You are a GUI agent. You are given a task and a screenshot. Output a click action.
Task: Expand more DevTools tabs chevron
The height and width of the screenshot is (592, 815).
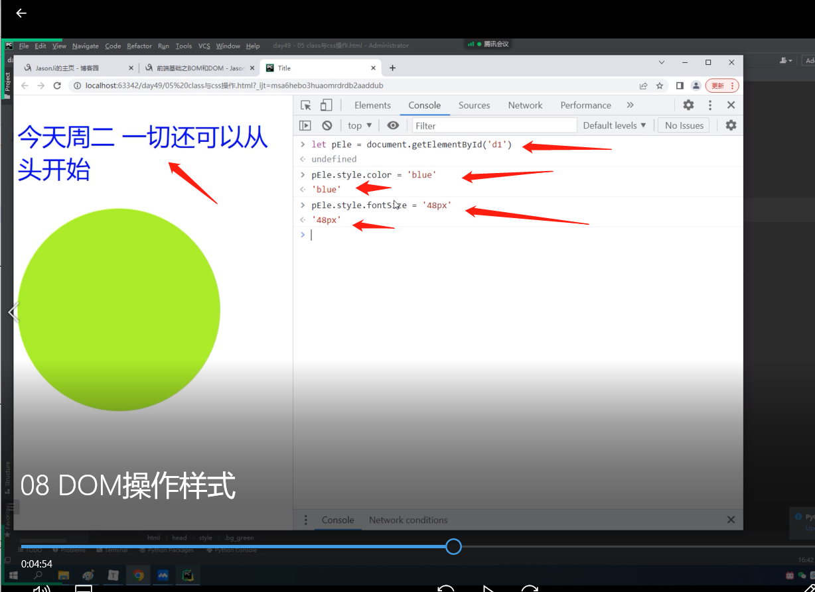(630, 105)
